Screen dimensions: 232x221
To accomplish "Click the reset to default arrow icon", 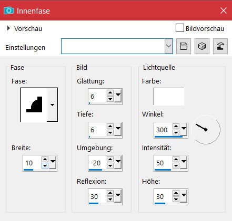I will 220,46.
